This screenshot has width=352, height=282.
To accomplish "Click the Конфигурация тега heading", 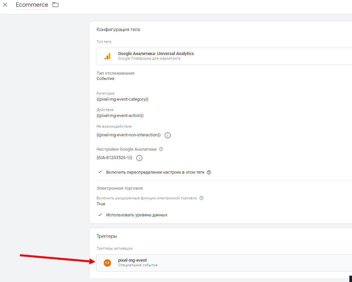I will 118,29.
